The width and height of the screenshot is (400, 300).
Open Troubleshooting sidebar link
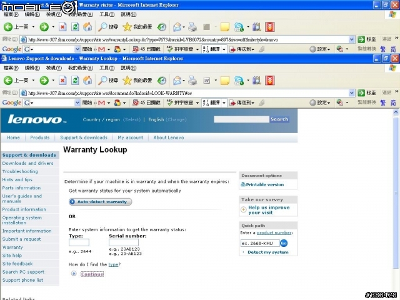coord(20,171)
